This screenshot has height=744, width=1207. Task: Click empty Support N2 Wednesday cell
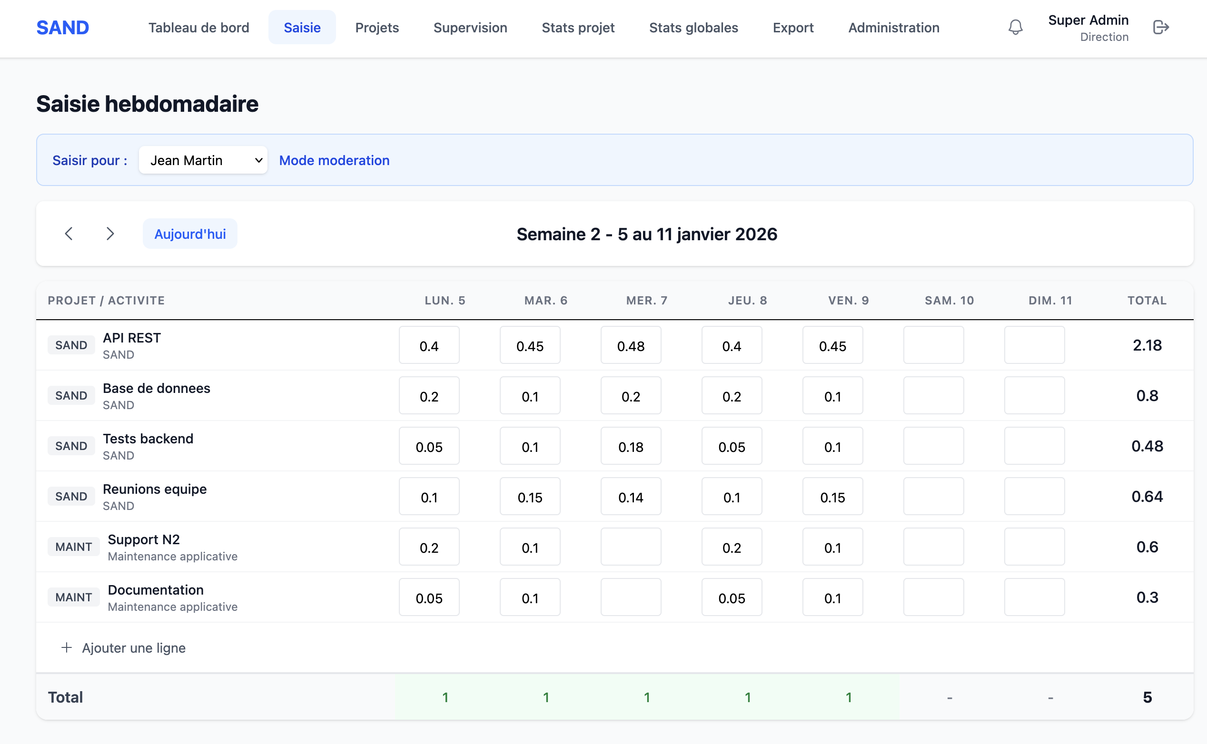tap(631, 547)
